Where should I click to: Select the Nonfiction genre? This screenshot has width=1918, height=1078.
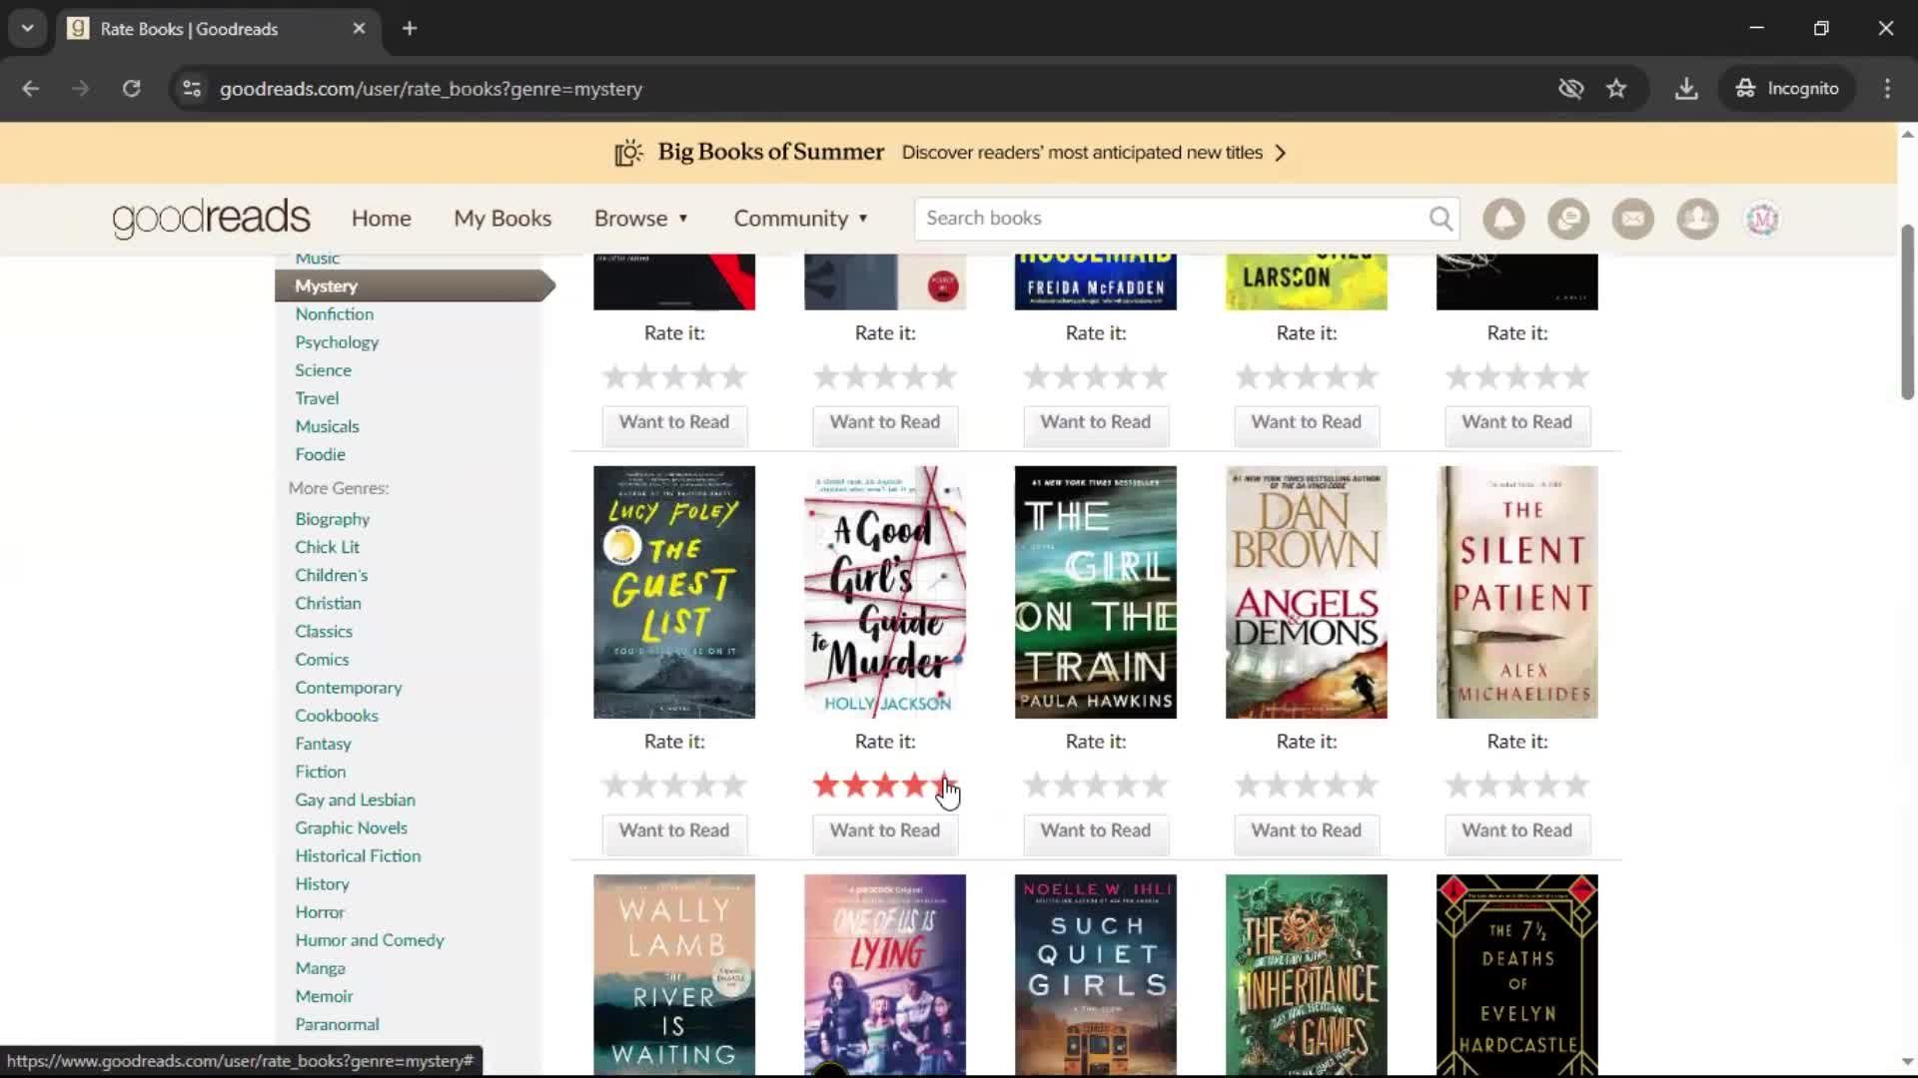[x=334, y=313]
